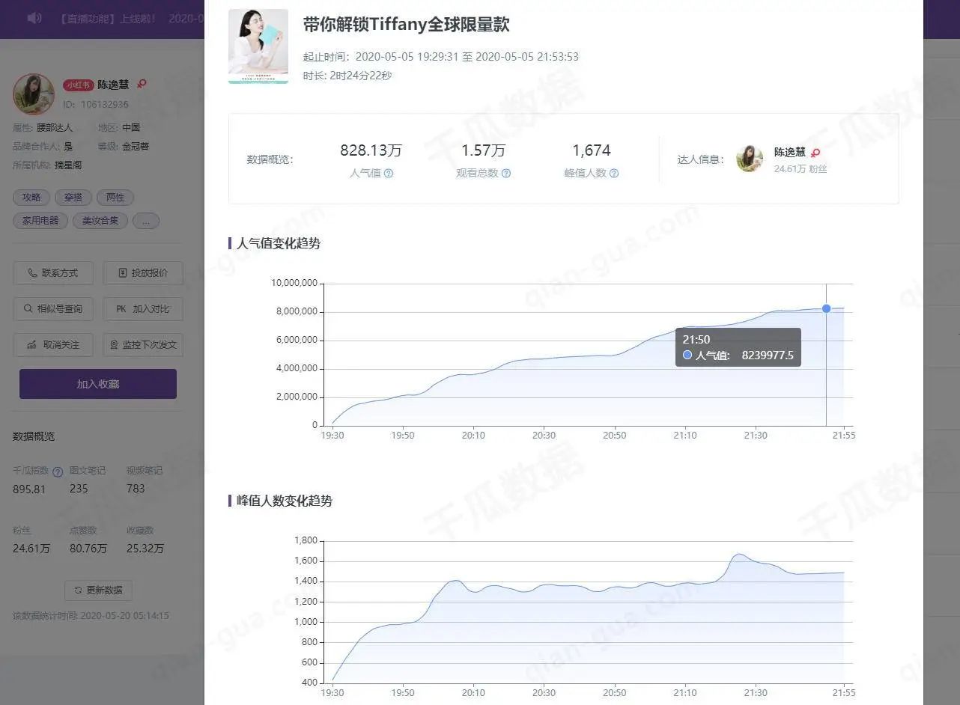Select the 家用电器 tag
Image resolution: width=960 pixels, height=705 pixels.
(40, 221)
